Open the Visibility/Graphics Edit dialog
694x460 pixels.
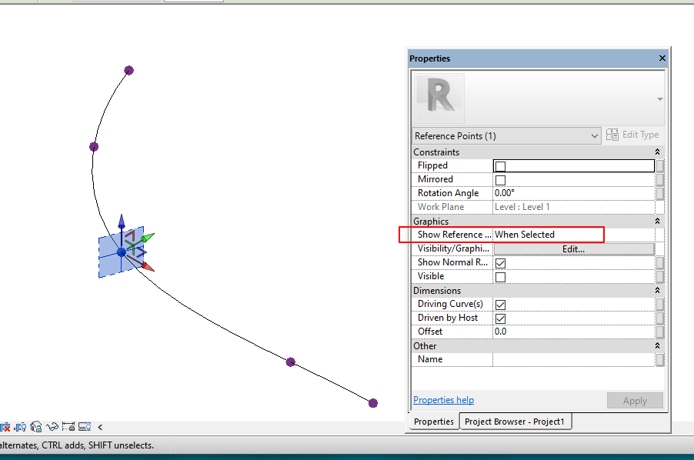click(x=572, y=248)
